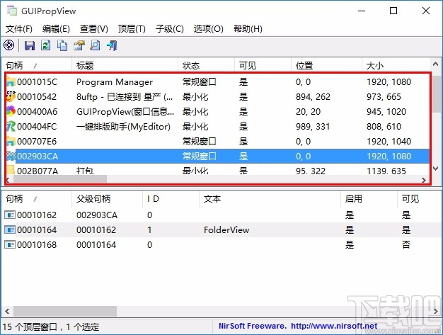
Task: Open the Properties toolbar icon
Action: click(79, 45)
